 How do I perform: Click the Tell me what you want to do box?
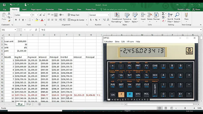click(x=116, y=10)
